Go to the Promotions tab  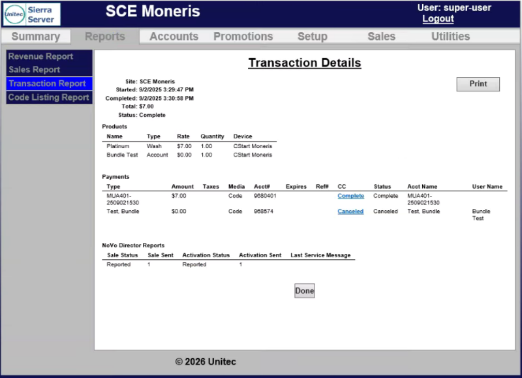pyautogui.click(x=243, y=37)
